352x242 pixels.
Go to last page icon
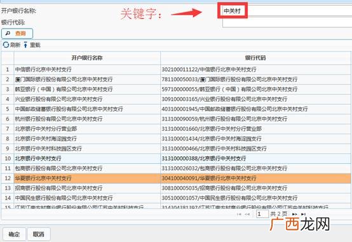(x=303, y=215)
